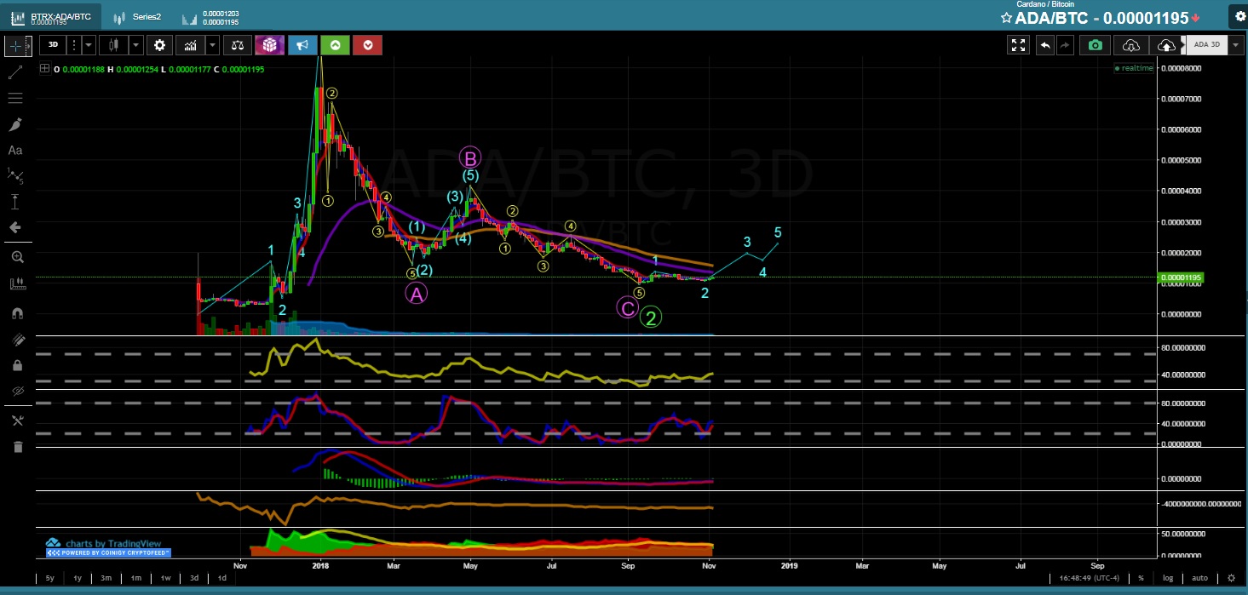Click the realtime status indicator
The width and height of the screenshot is (1248, 595).
pos(1134,68)
